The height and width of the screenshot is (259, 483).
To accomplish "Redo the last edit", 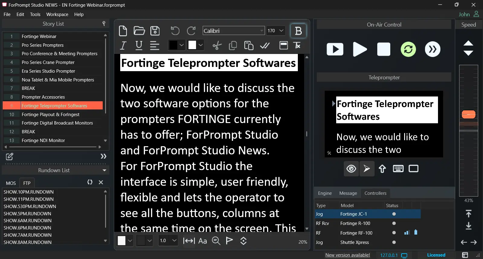I will [x=191, y=31].
